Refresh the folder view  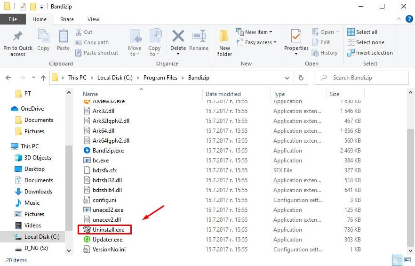301,78
